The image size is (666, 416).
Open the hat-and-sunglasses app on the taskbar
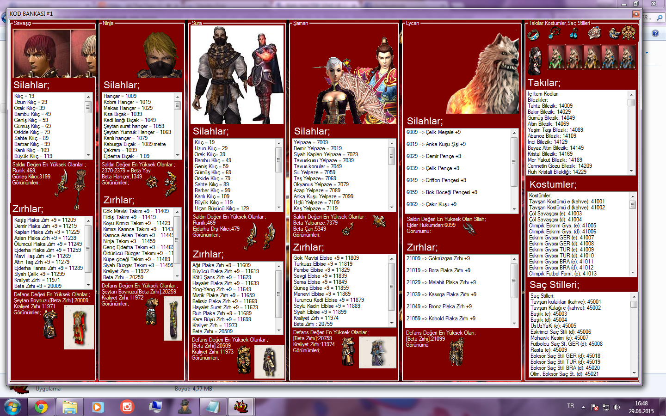(185, 407)
